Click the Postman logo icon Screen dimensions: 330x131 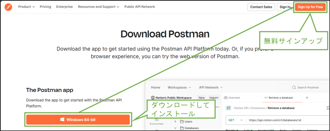click(8, 7)
